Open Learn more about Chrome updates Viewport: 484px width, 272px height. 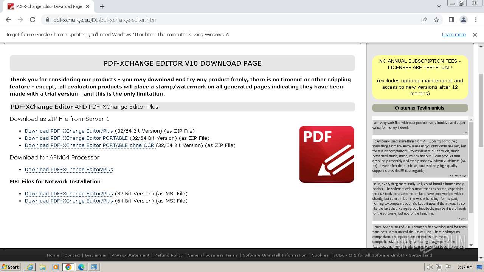[x=454, y=34]
